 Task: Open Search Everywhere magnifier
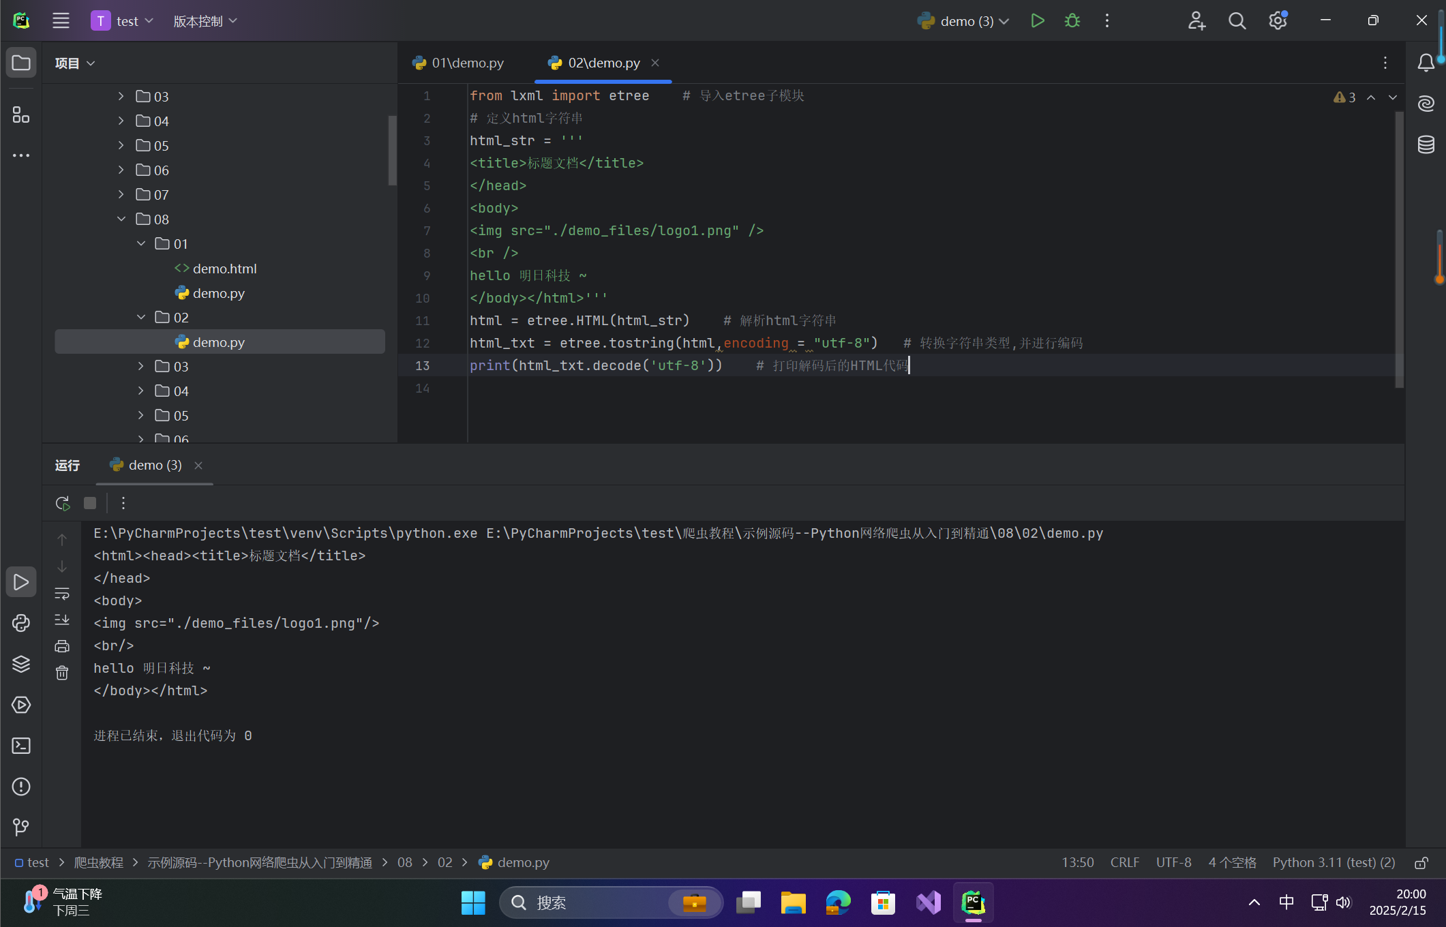coord(1237,21)
